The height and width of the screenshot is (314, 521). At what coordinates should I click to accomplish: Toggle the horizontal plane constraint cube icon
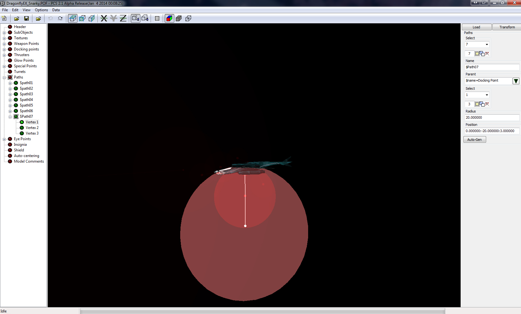[x=73, y=18]
